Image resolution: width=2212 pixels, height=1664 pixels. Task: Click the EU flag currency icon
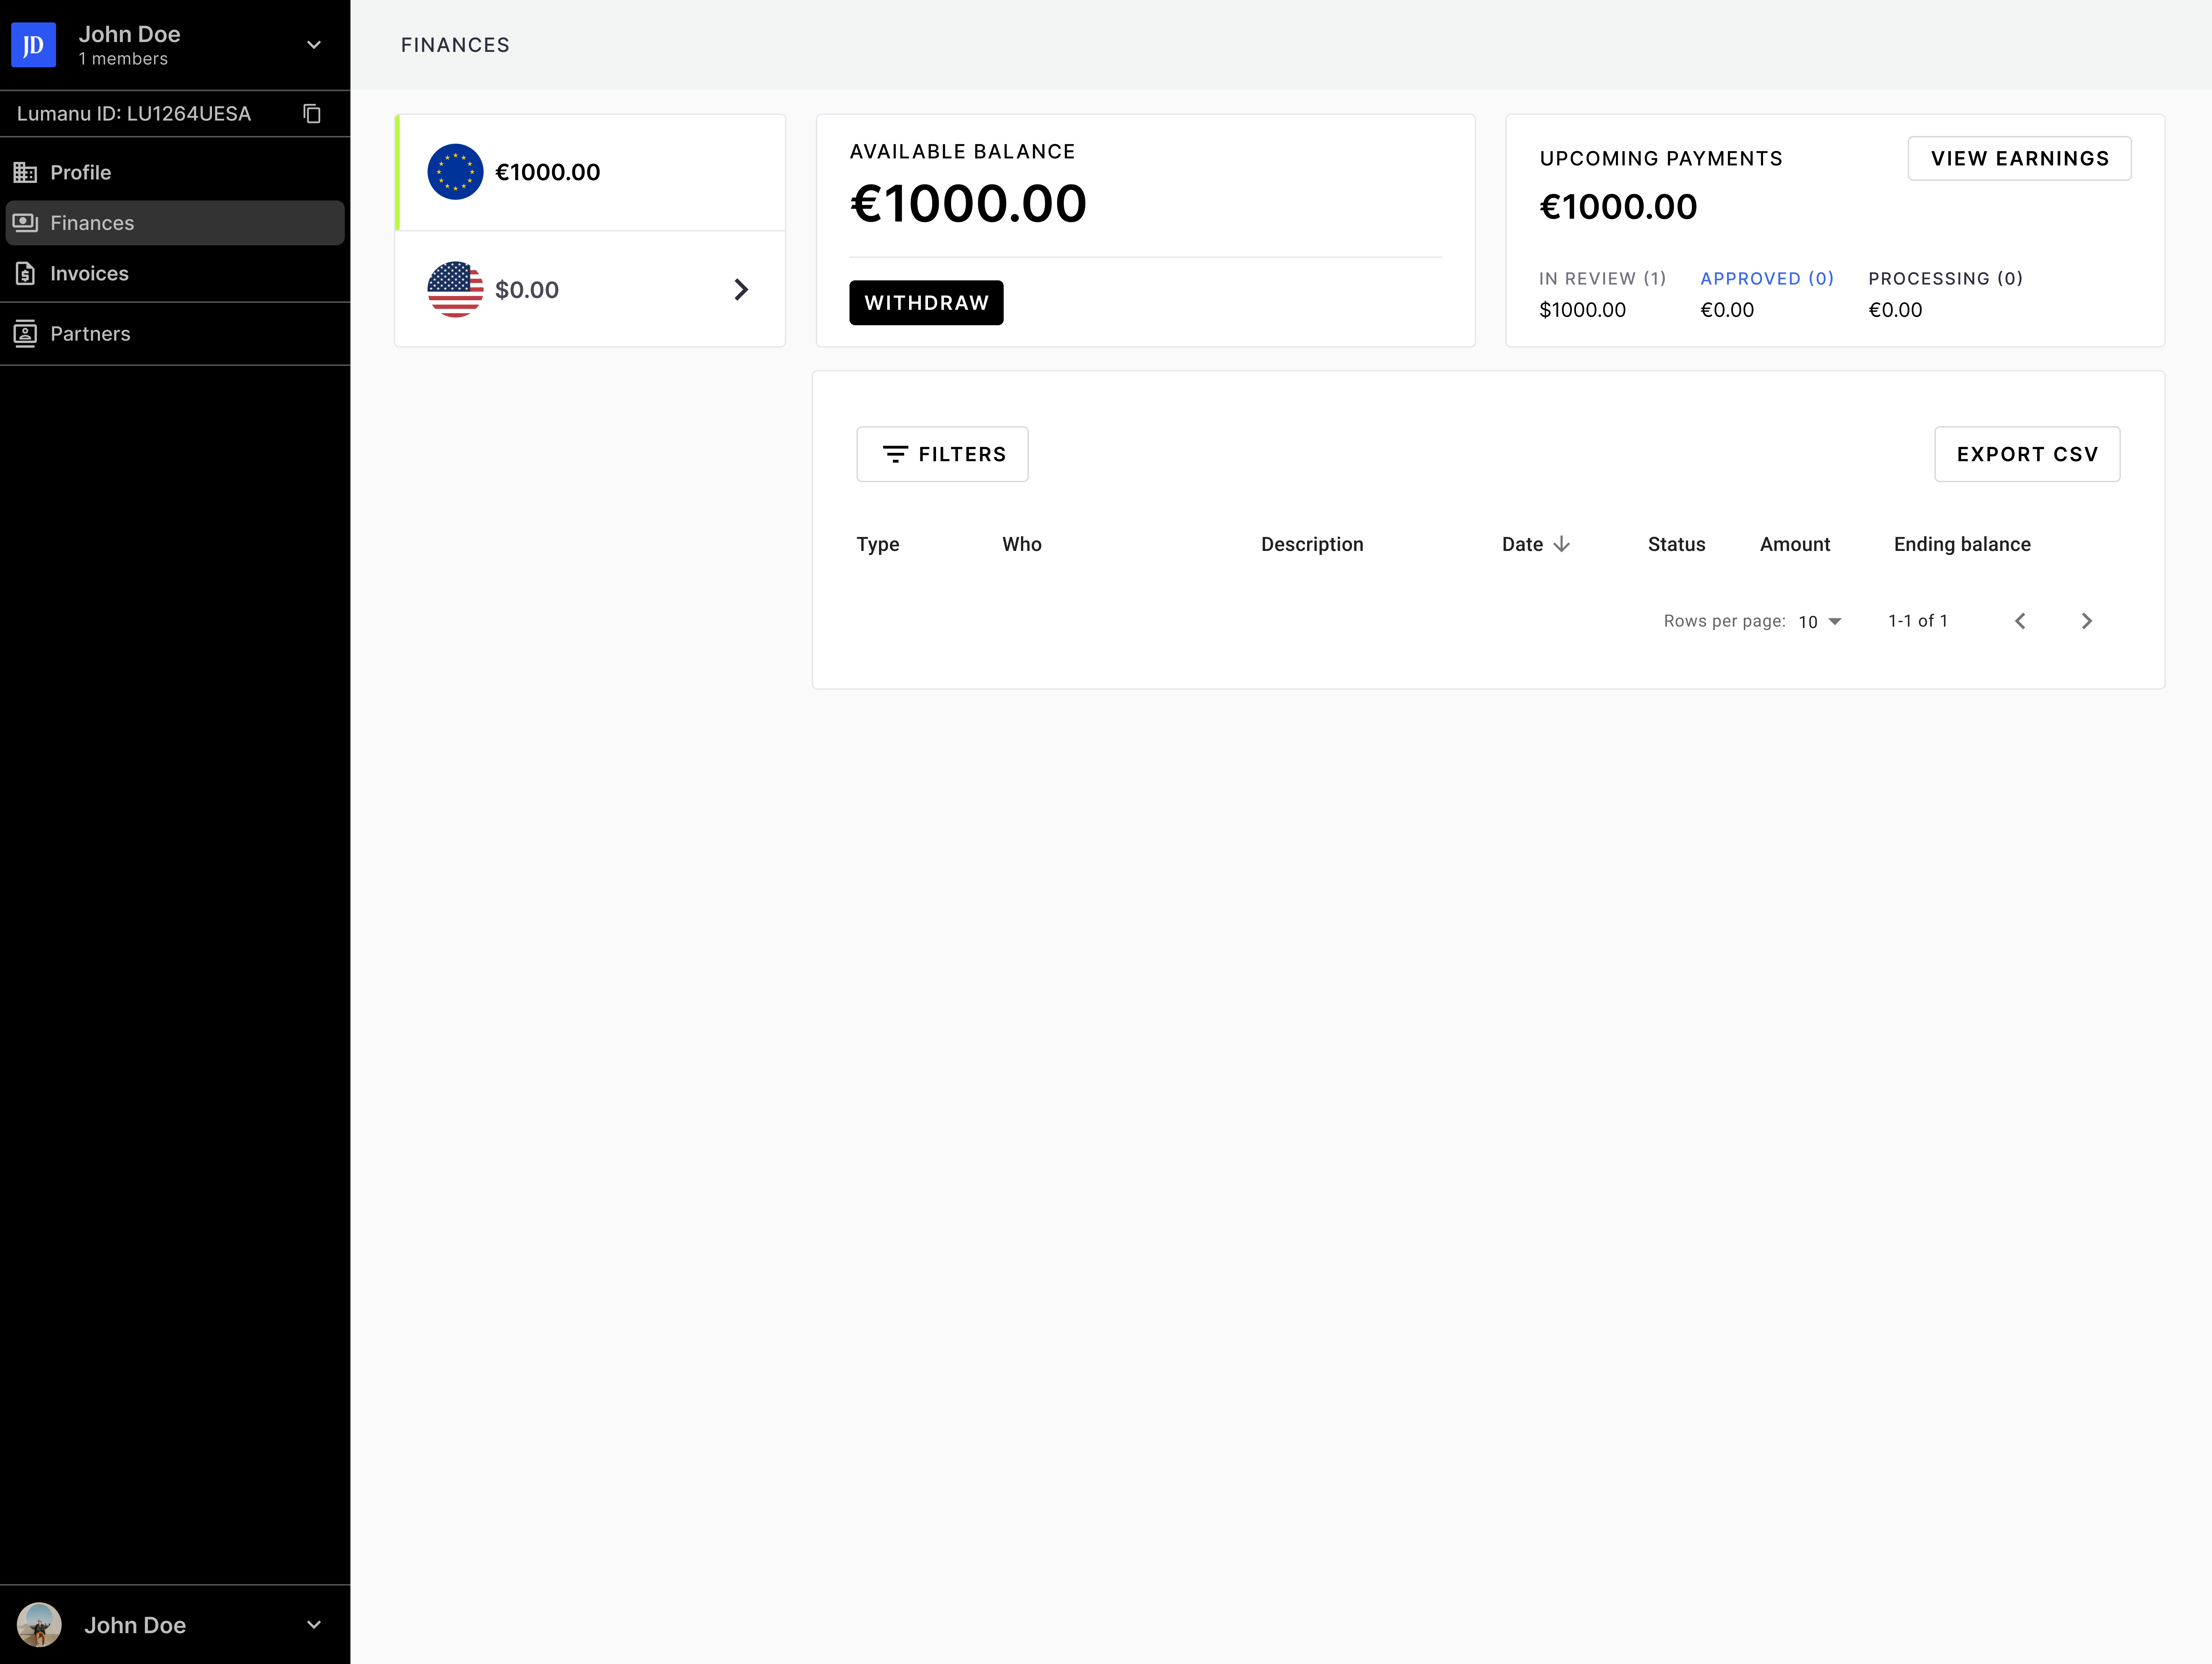click(x=455, y=172)
